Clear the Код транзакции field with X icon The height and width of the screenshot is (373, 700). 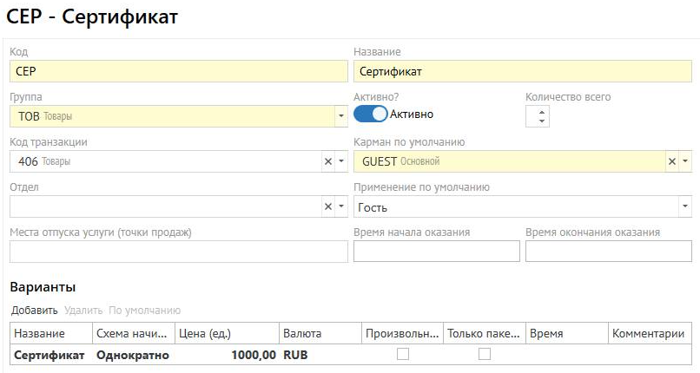click(328, 161)
